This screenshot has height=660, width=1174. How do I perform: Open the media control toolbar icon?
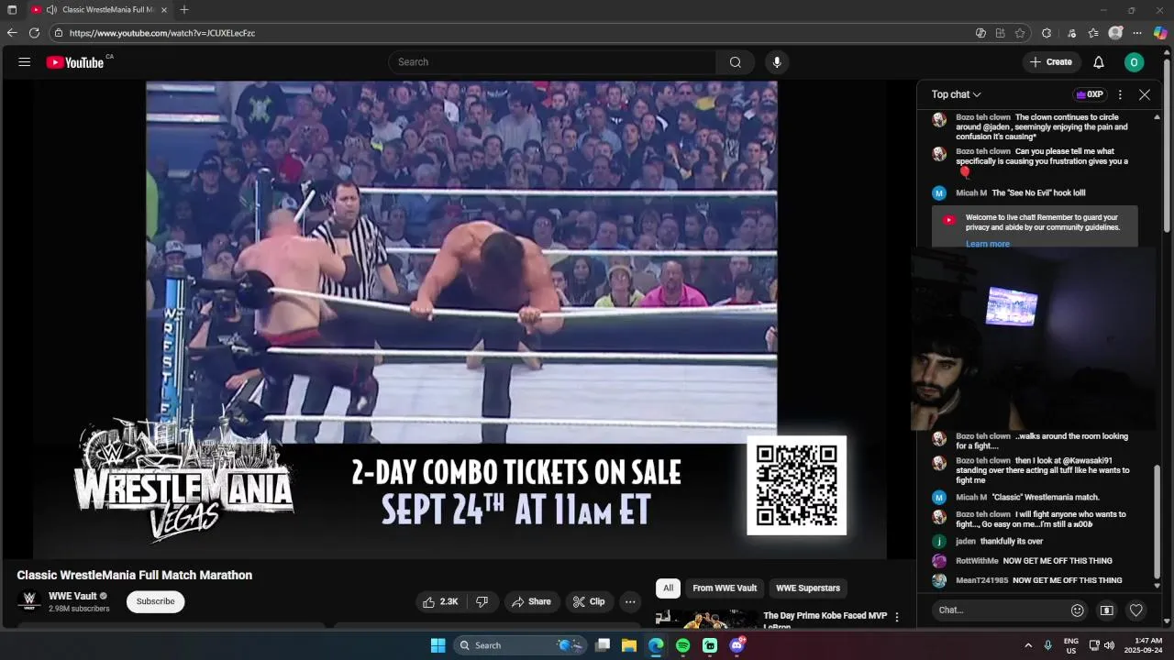tap(1070, 33)
